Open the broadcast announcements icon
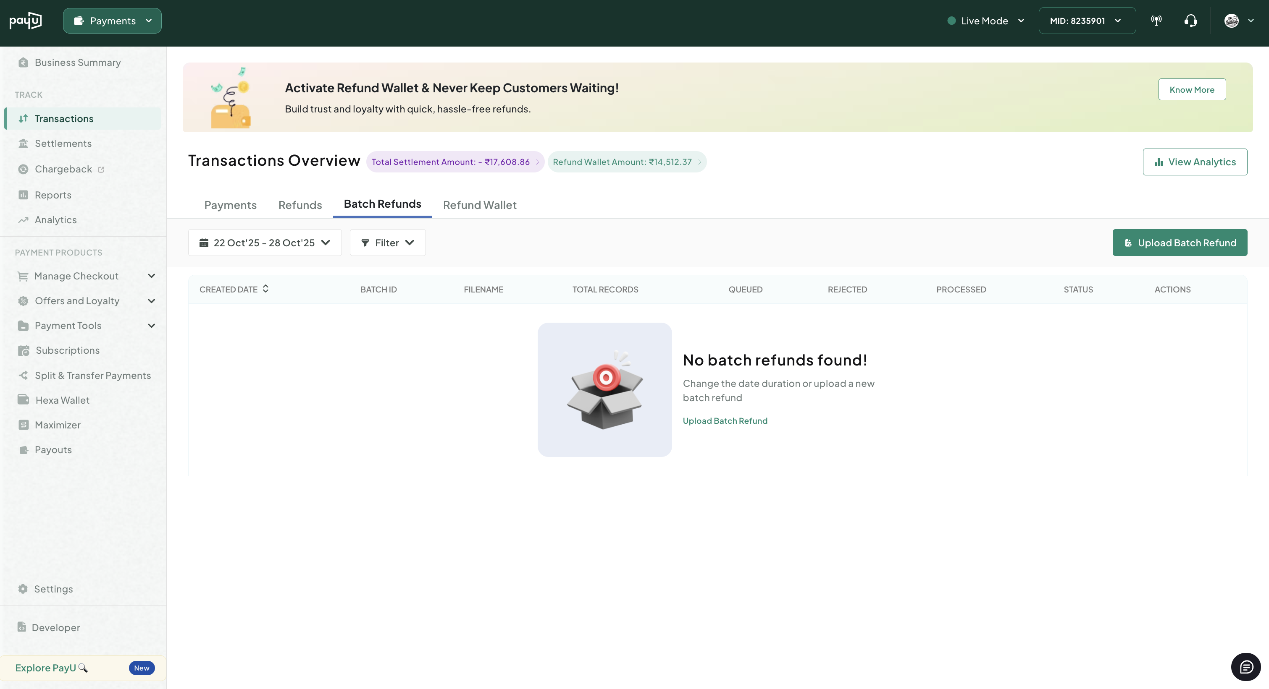The height and width of the screenshot is (689, 1269). tap(1156, 21)
